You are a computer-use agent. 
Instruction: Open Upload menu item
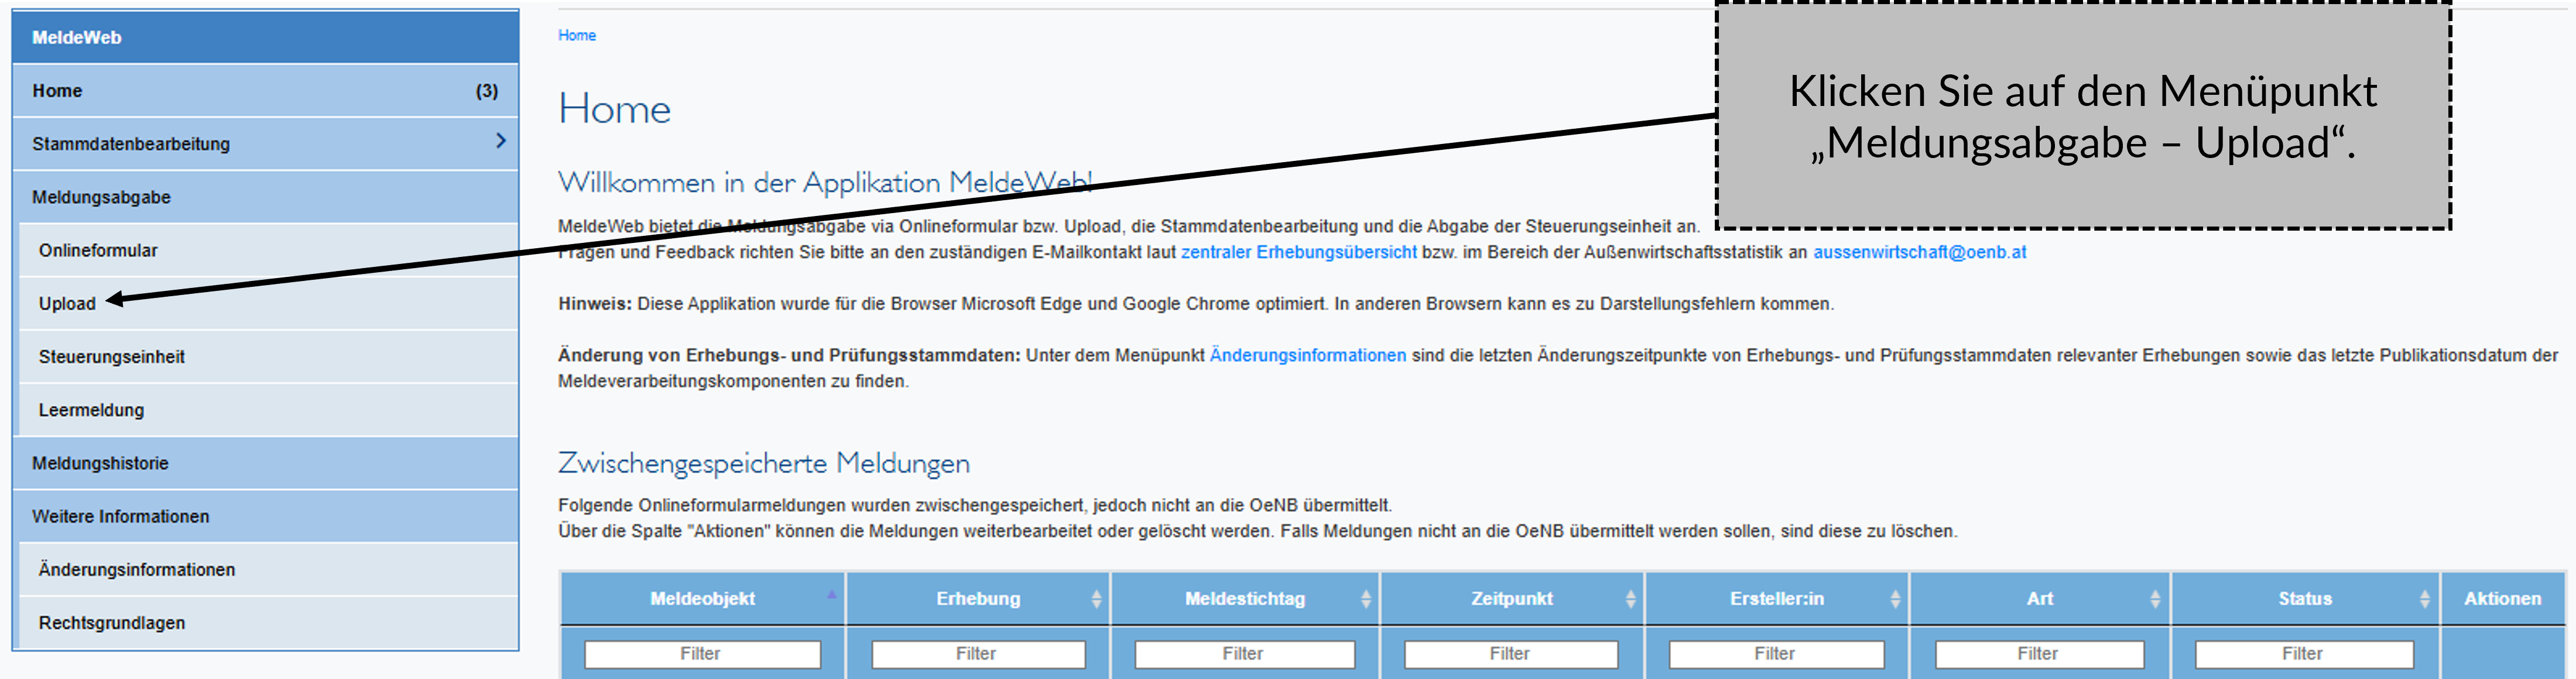pos(67,304)
